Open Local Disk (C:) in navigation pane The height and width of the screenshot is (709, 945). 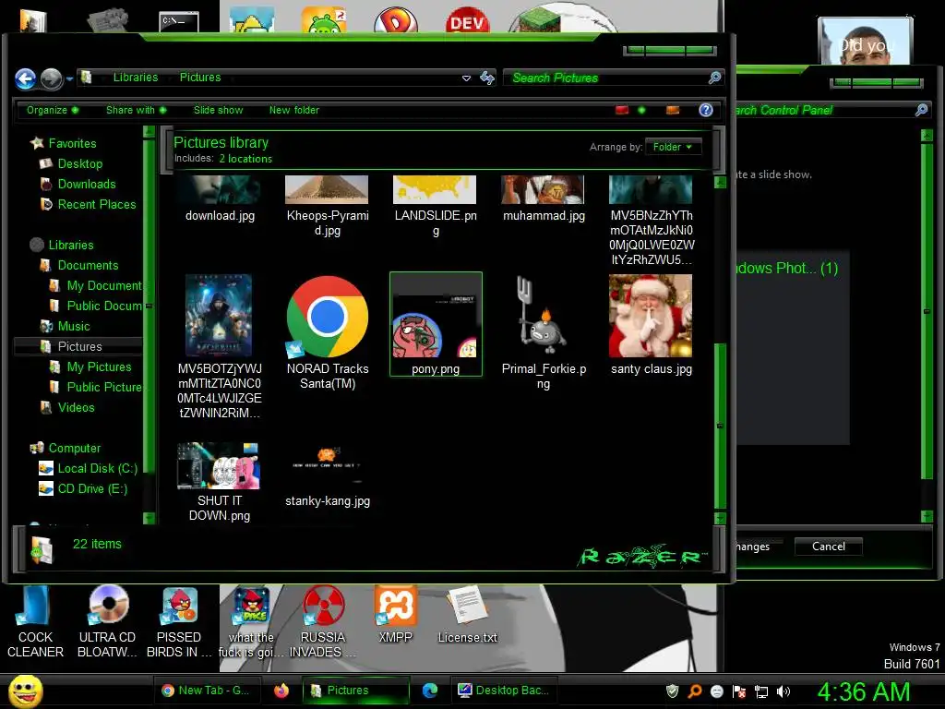[x=97, y=468]
